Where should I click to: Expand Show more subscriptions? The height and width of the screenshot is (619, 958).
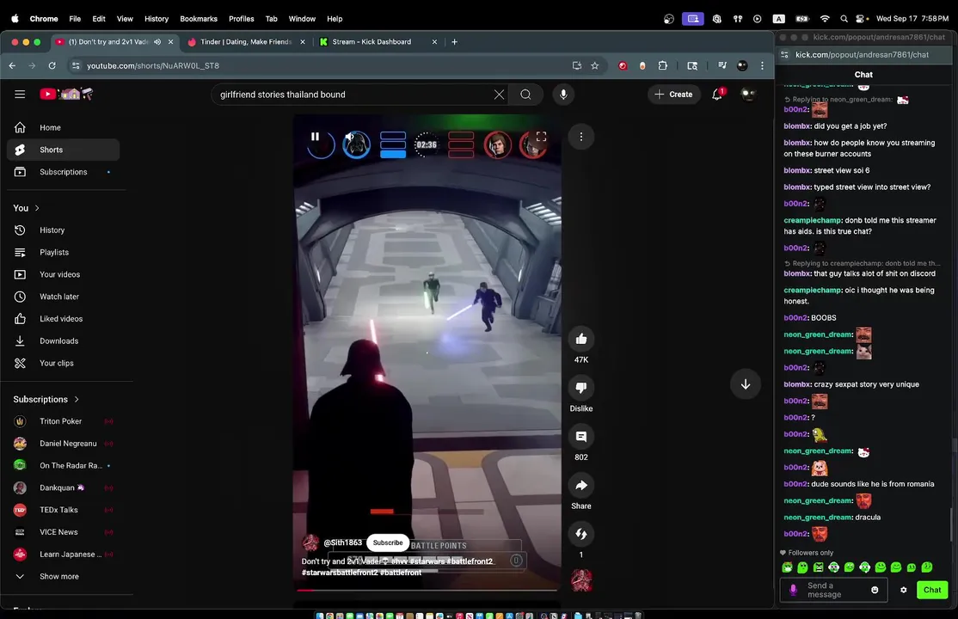coord(63,576)
